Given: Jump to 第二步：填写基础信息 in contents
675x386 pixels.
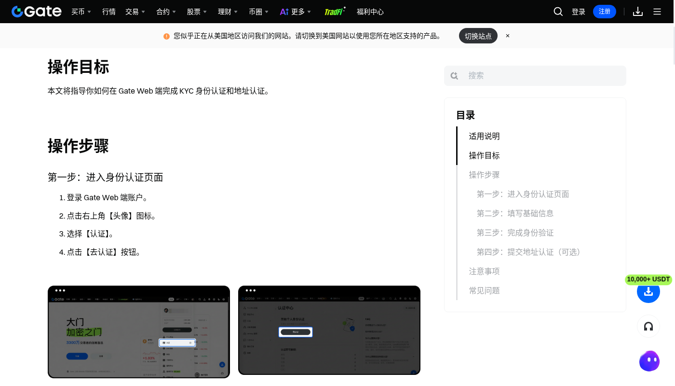Looking at the screenshot, I should pyautogui.click(x=515, y=213).
